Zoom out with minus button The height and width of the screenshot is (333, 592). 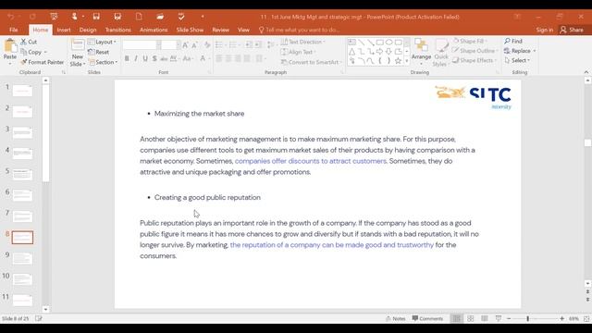point(509,318)
